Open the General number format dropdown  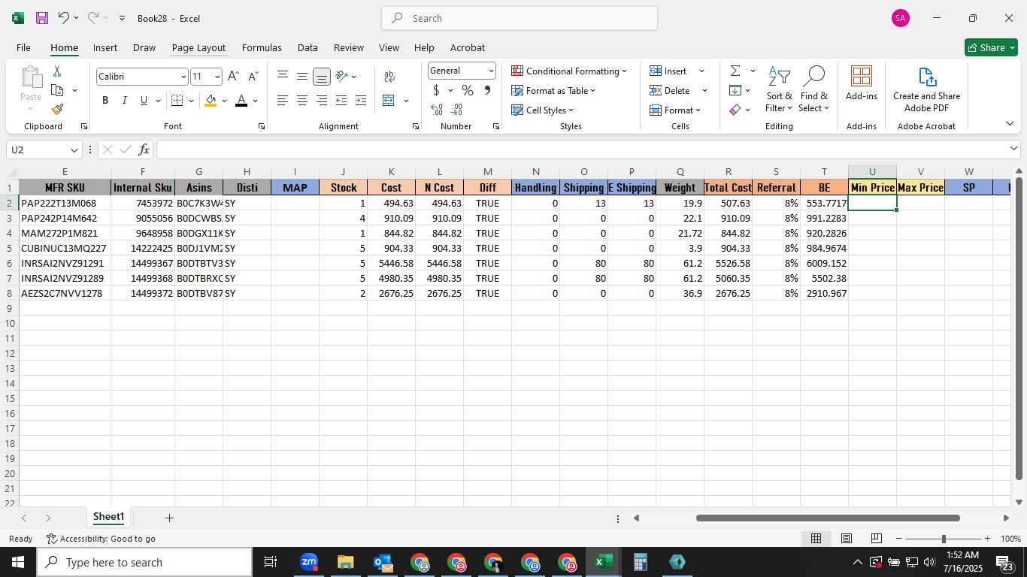click(491, 71)
